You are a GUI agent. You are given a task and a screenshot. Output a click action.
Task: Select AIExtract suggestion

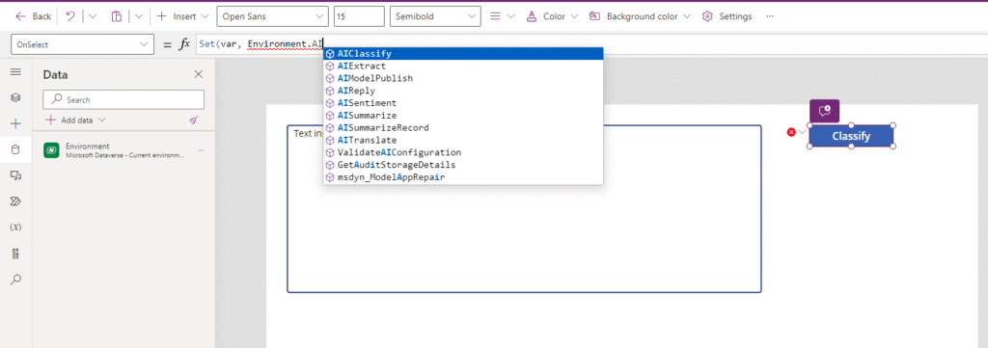tap(463, 67)
